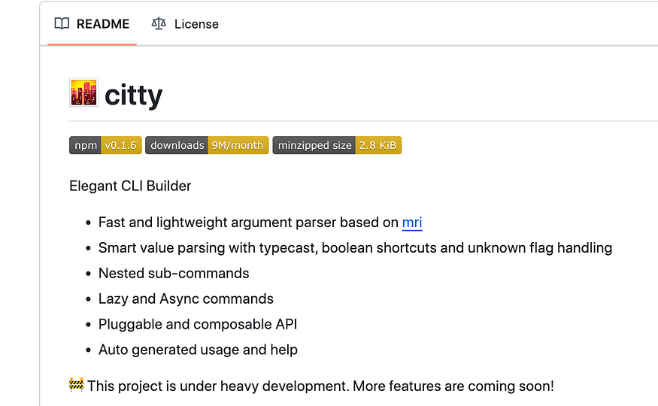
Task: Click the citty heading text
Action: point(133,95)
